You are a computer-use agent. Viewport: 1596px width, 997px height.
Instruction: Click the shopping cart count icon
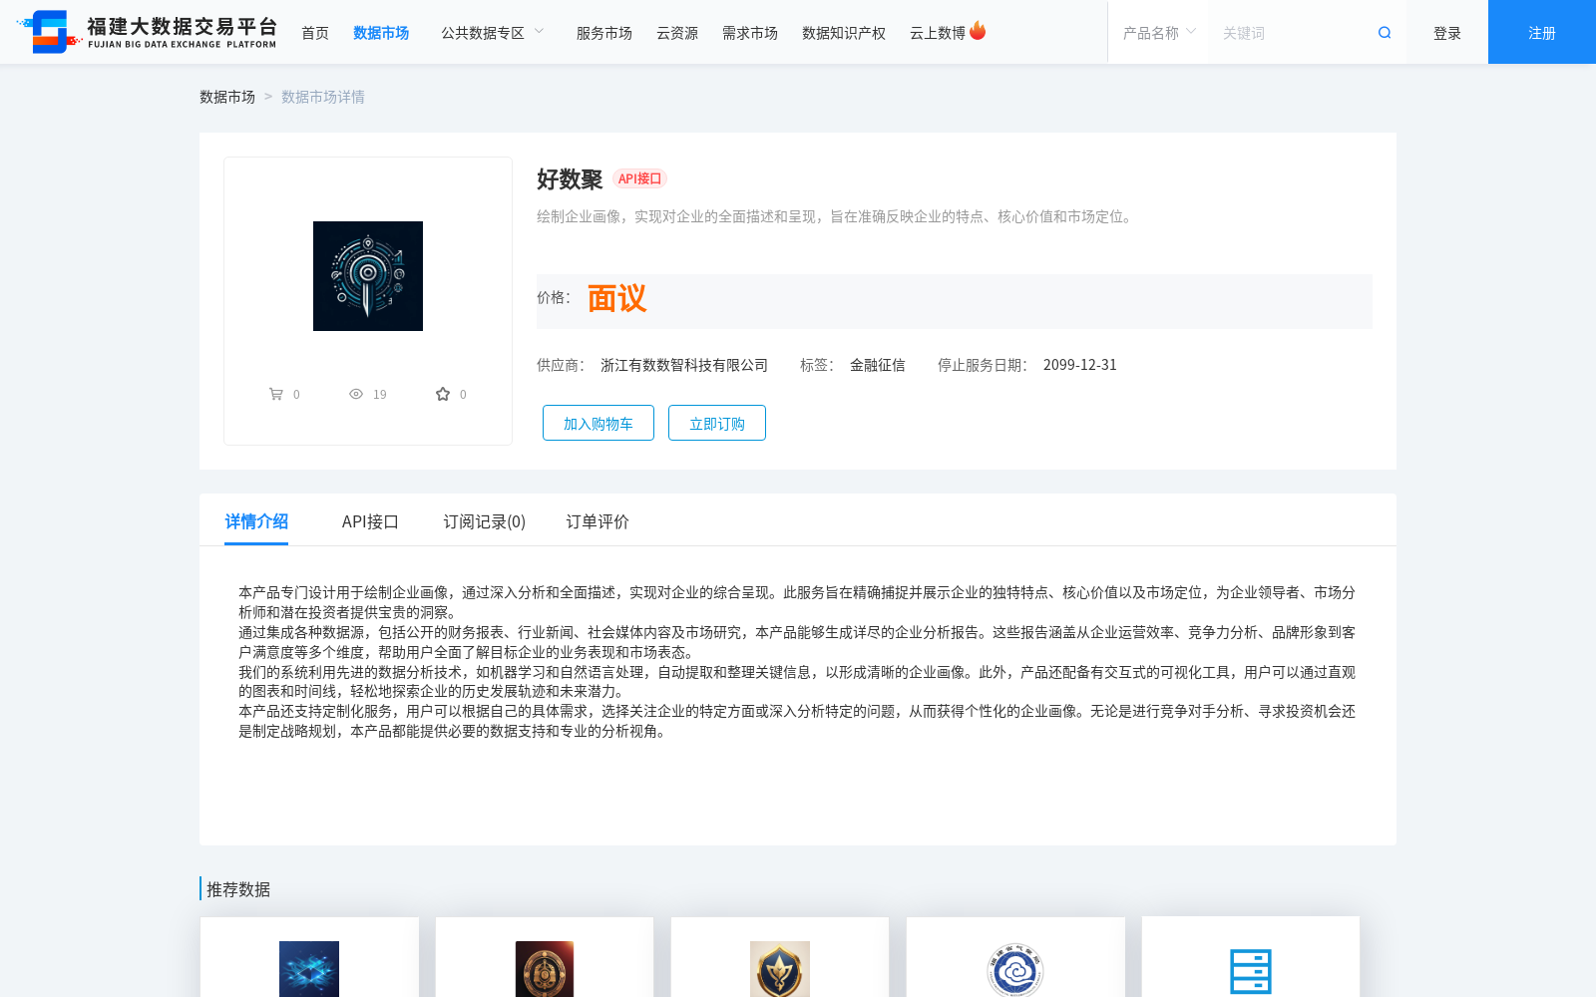[x=276, y=394]
